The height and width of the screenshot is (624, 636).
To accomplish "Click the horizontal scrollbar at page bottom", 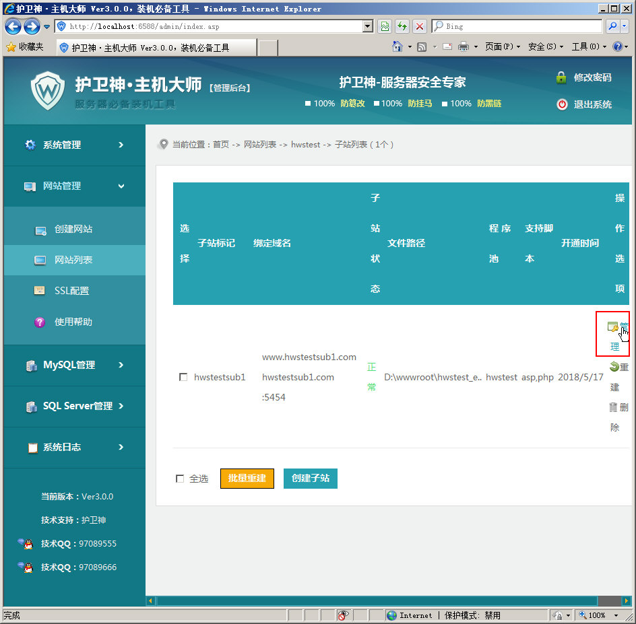I will point(377,600).
